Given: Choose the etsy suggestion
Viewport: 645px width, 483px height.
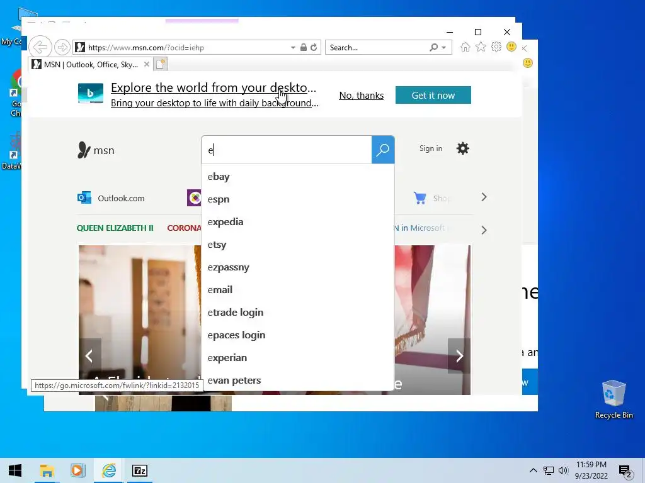Looking at the screenshot, I should tap(298, 245).
